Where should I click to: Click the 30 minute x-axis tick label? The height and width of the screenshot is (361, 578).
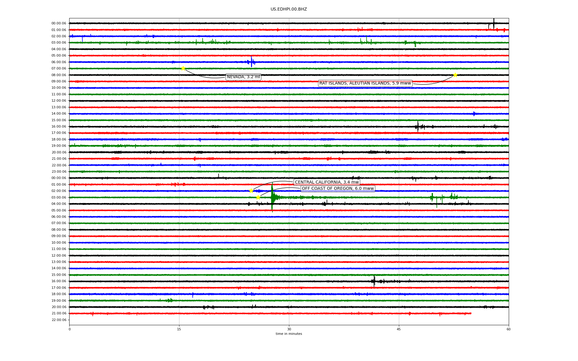(289, 329)
